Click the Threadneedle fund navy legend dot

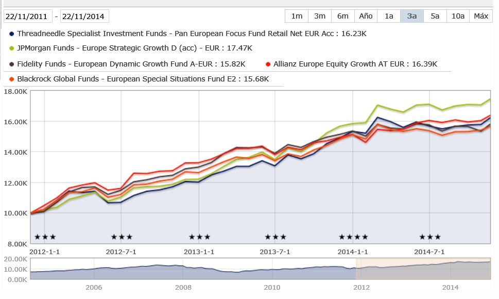pyautogui.click(x=12, y=34)
